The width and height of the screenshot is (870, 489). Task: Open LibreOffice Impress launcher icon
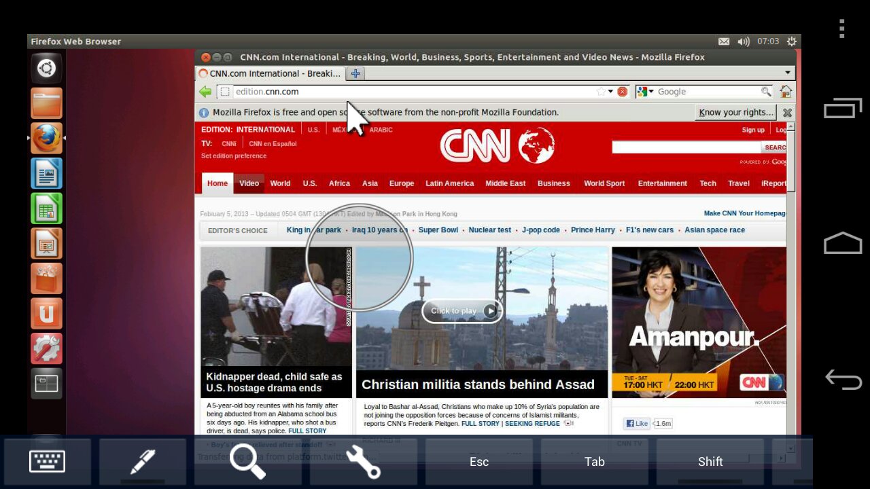tap(46, 243)
